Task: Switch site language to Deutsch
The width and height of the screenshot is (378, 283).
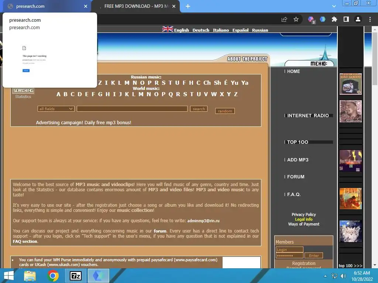Action: pyautogui.click(x=201, y=30)
